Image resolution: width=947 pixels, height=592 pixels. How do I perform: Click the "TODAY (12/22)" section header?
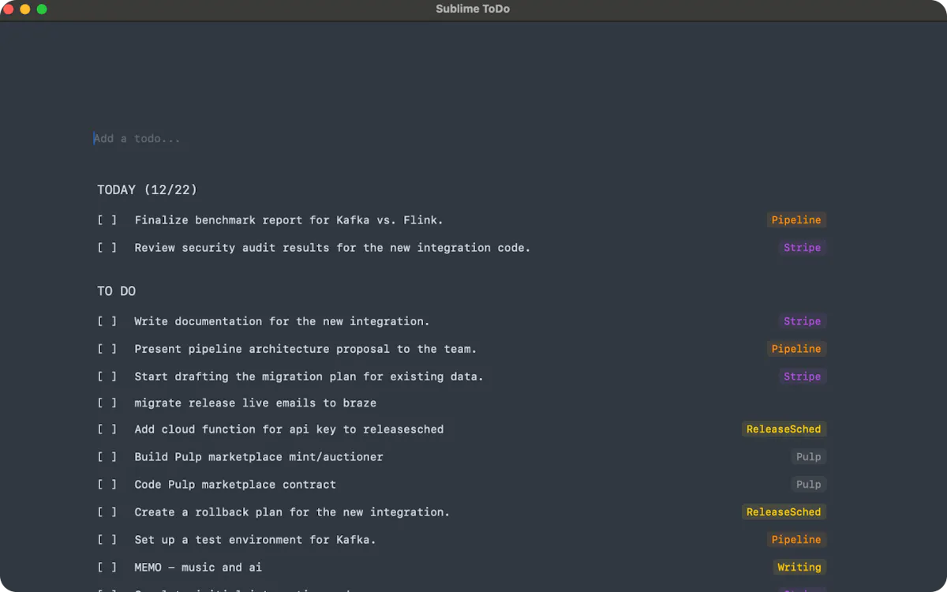(x=148, y=190)
